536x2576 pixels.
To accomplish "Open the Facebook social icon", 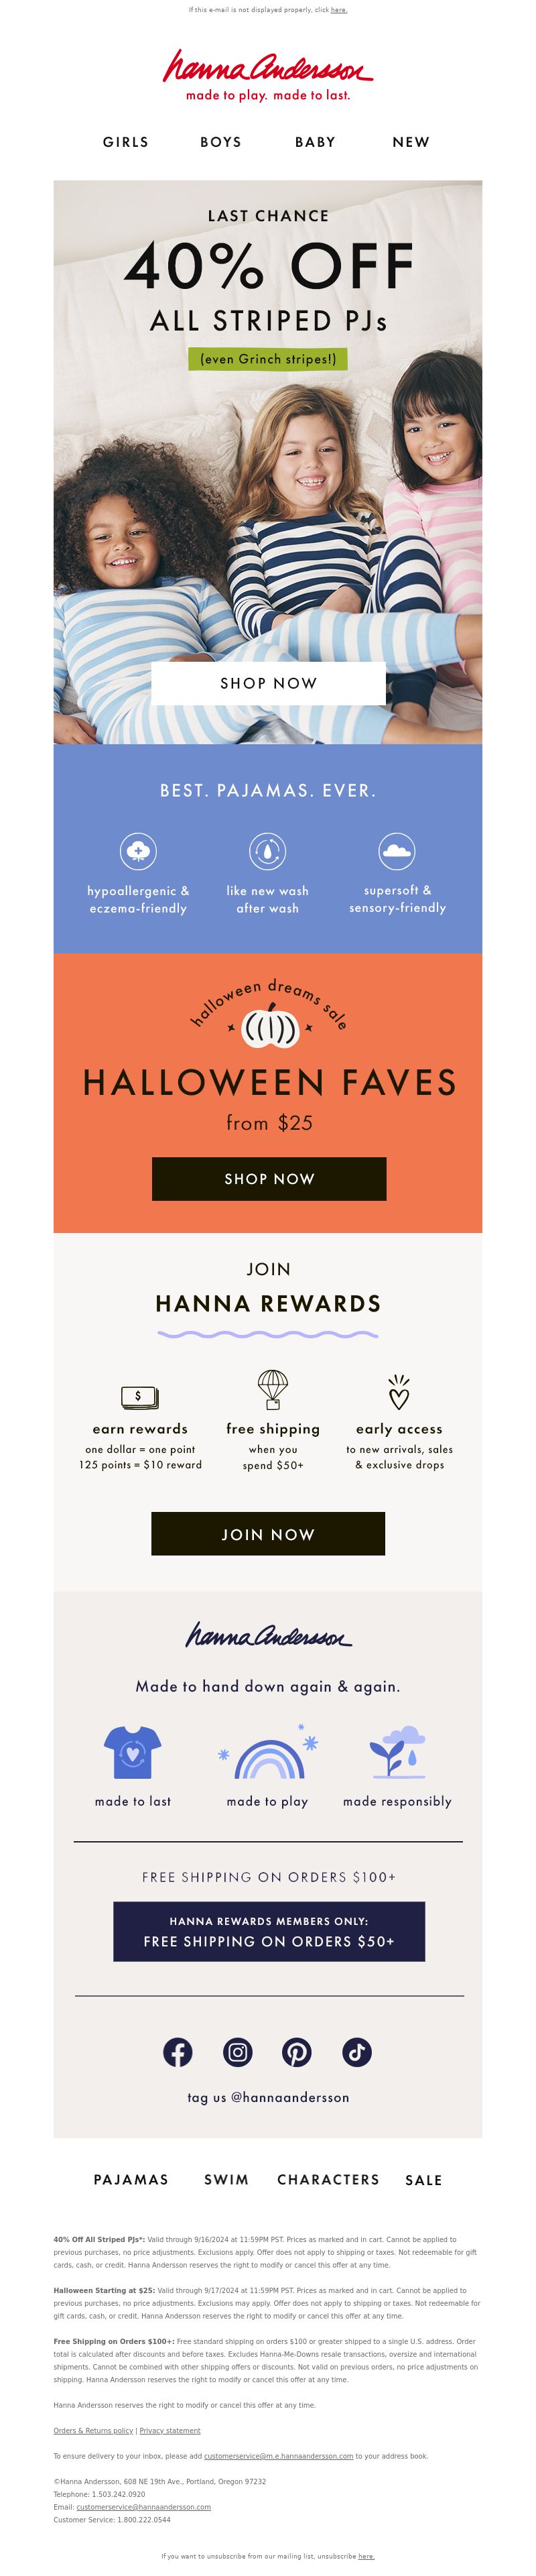I will pyautogui.click(x=177, y=2053).
